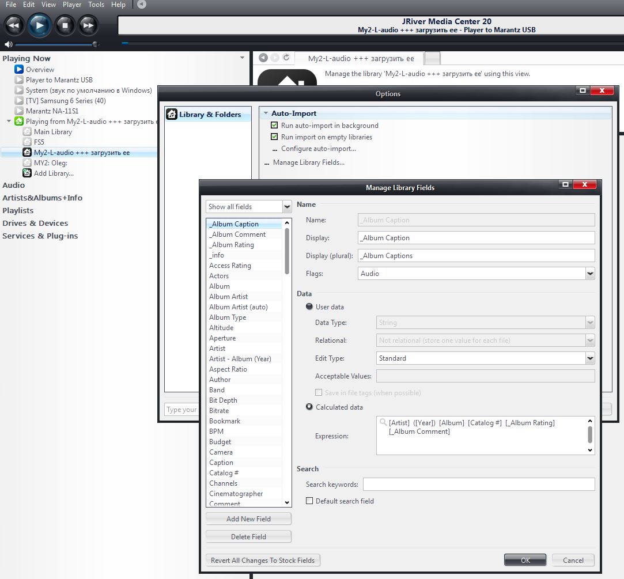
Task: Select the Catalog # field in list
Action: 244,473
